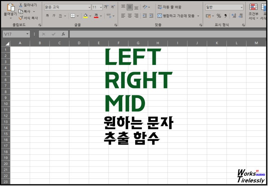Increase decimal places icon
Image resolution: width=268 pixels, height=186 pixels.
[x=234, y=16]
